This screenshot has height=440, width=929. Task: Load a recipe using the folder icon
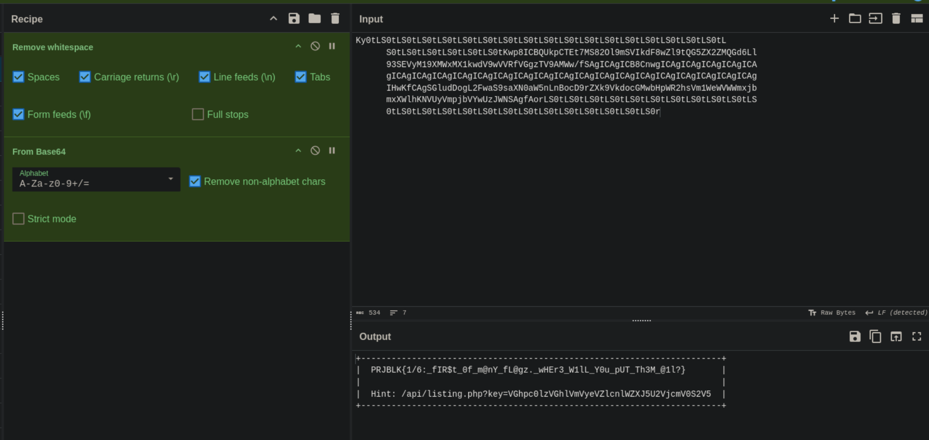(x=314, y=19)
